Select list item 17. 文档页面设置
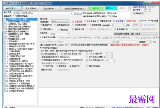Viewport: 160px width, 108px height. [x=13, y=59]
